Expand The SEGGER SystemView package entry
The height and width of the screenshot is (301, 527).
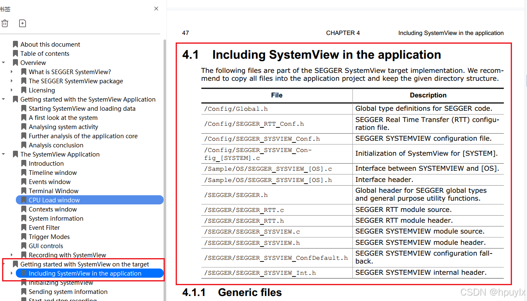pos(11,81)
